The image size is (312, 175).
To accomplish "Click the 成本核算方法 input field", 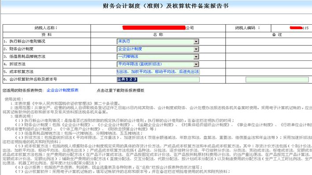I will [158, 72].
